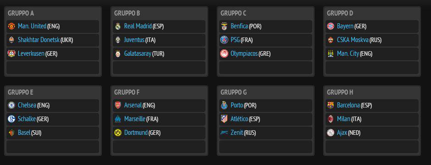Open the Juventus team link

(134, 40)
